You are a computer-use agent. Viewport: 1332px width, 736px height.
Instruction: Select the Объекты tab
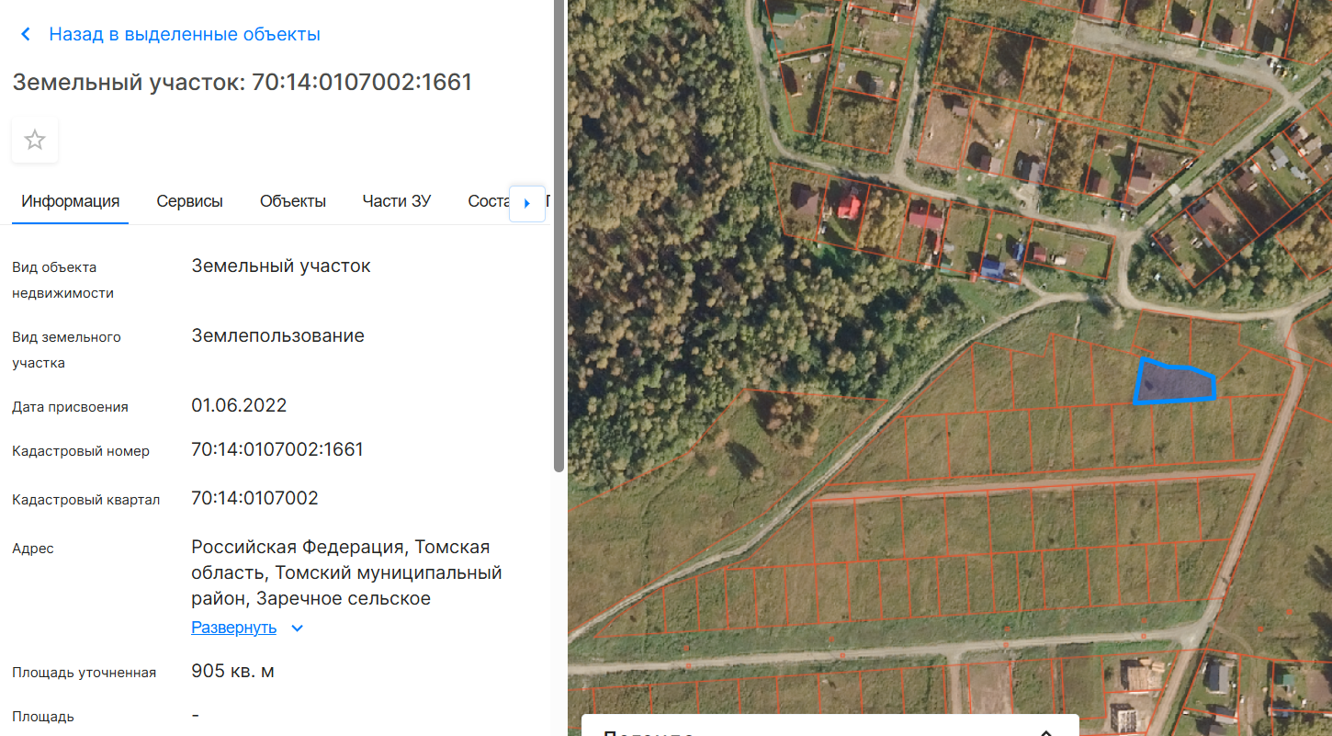point(292,201)
